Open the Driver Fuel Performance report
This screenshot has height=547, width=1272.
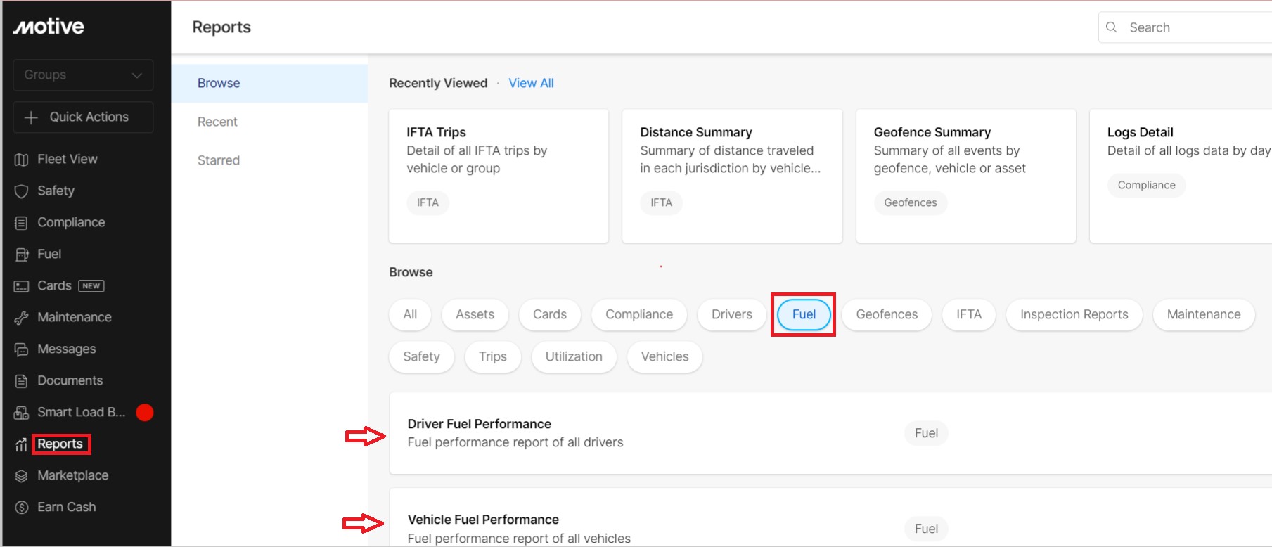pos(830,433)
